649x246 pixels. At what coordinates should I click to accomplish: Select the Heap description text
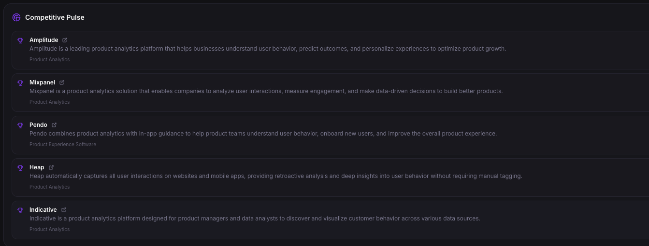click(275, 176)
